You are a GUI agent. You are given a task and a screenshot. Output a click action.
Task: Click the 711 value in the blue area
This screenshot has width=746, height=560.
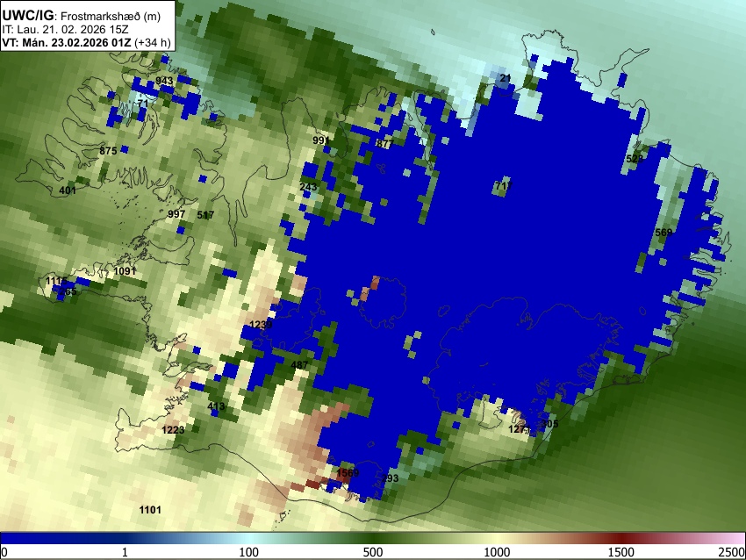coord(504,185)
